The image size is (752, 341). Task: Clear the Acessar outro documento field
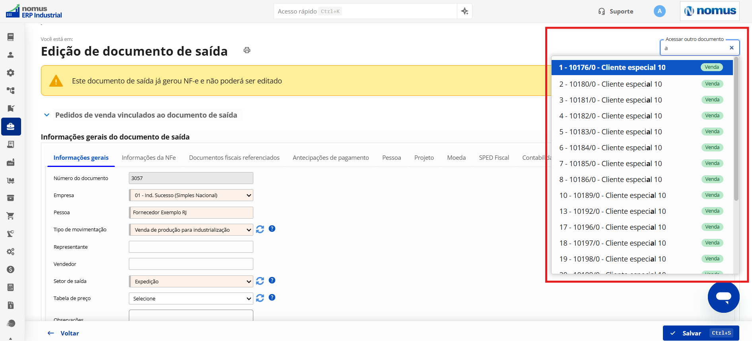click(731, 48)
